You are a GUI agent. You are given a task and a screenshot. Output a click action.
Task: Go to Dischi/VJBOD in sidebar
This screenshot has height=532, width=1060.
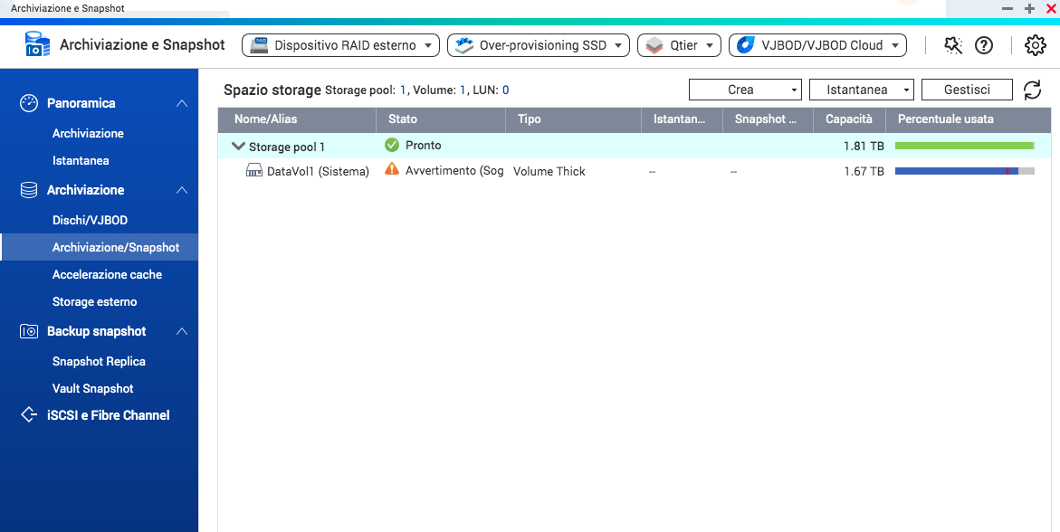pos(90,220)
